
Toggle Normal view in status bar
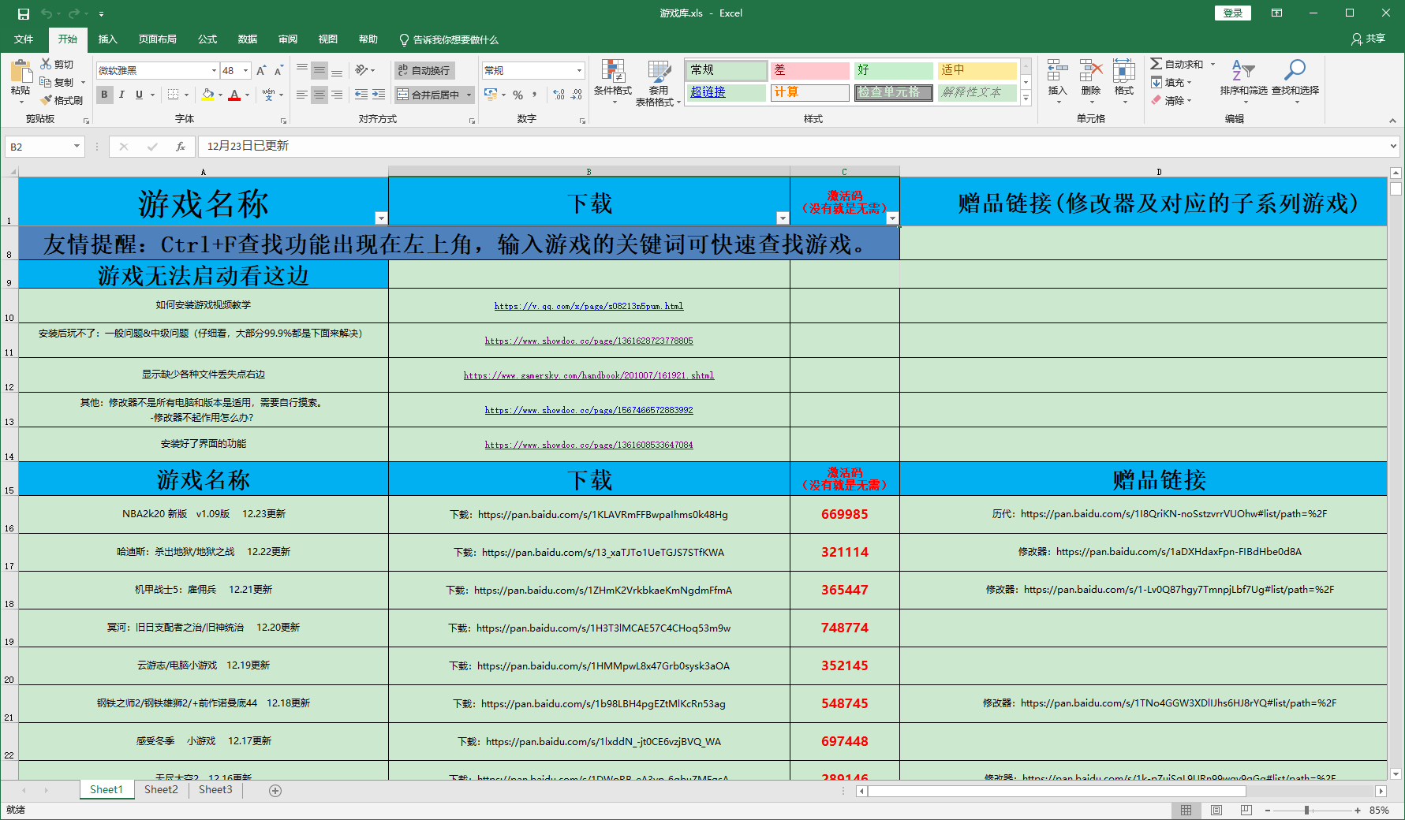[x=1186, y=810]
